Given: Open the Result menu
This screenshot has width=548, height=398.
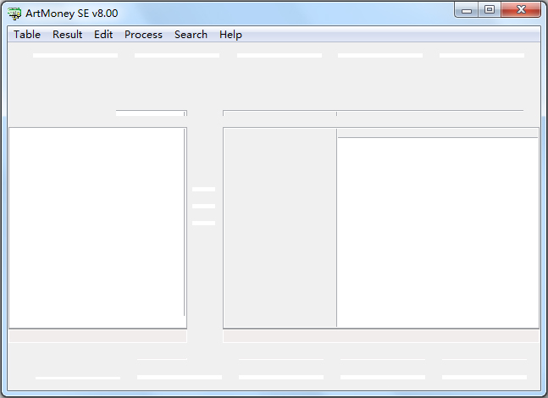Looking at the screenshot, I should 68,35.
